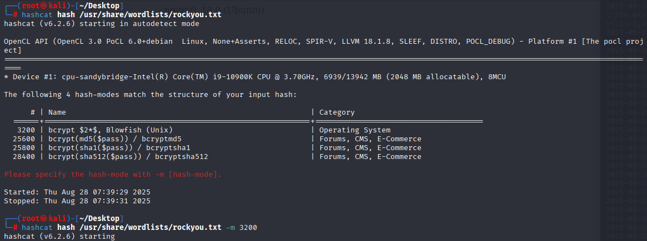Click the '-m' flag in second command
The height and width of the screenshot is (241, 647).
coord(230,227)
